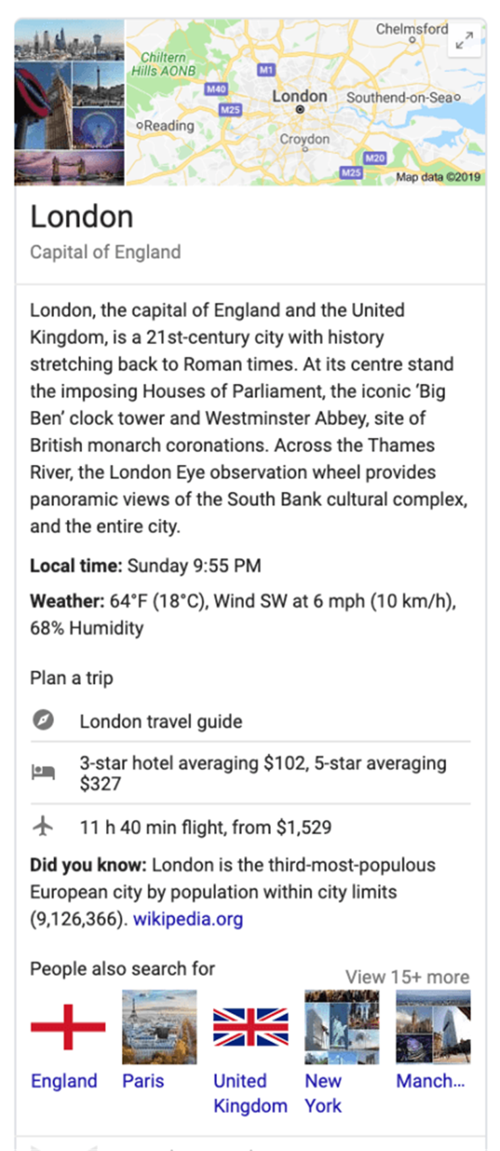Screen dimensions: 500x1151
Task: Click the compass icon beside London travel guide
Action: coord(43,720)
